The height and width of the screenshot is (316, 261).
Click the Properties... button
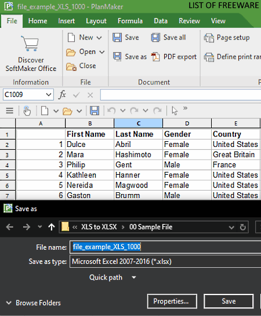[172, 301]
